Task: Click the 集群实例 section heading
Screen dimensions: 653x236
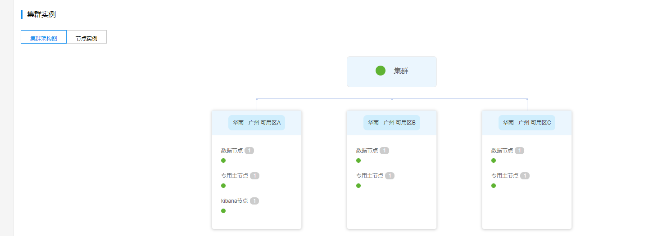Action: click(41, 14)
